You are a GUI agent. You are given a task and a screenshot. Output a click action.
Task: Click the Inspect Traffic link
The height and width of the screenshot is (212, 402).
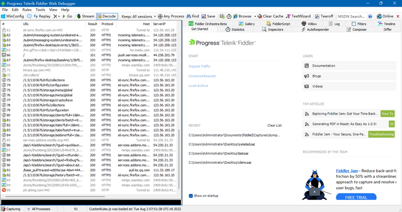point(199,66)
